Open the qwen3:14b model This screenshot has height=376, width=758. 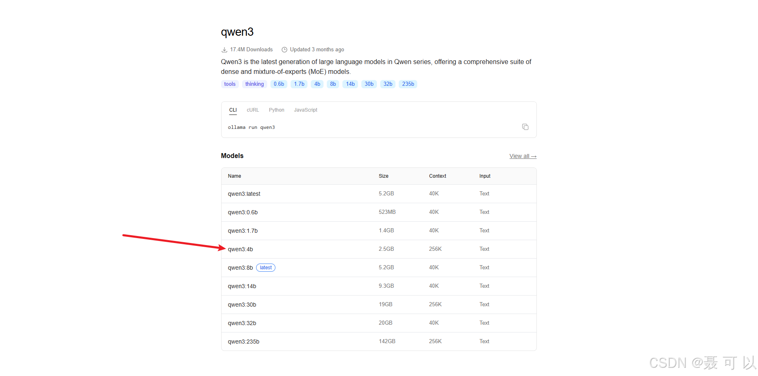tap(242, 286)
